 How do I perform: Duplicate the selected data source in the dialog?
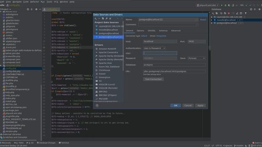click(x=103, y=18)
